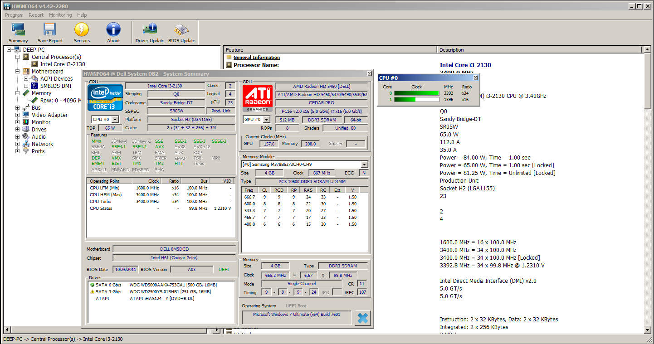
Task: Click the BIOS Date field 10/26/2011
Action: (126, 269)
